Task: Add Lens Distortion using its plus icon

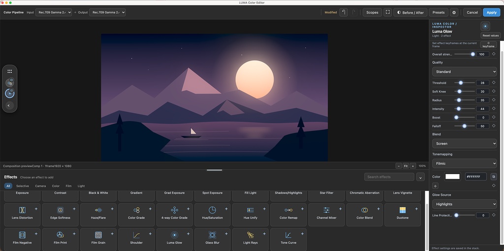Action: [36, 209]
